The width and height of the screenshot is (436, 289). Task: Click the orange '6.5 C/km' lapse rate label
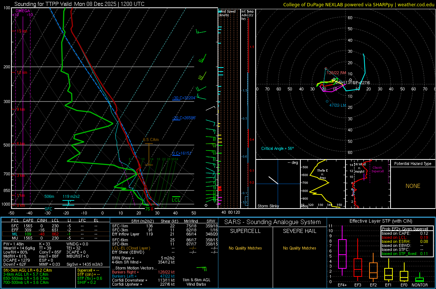(151, 140)
